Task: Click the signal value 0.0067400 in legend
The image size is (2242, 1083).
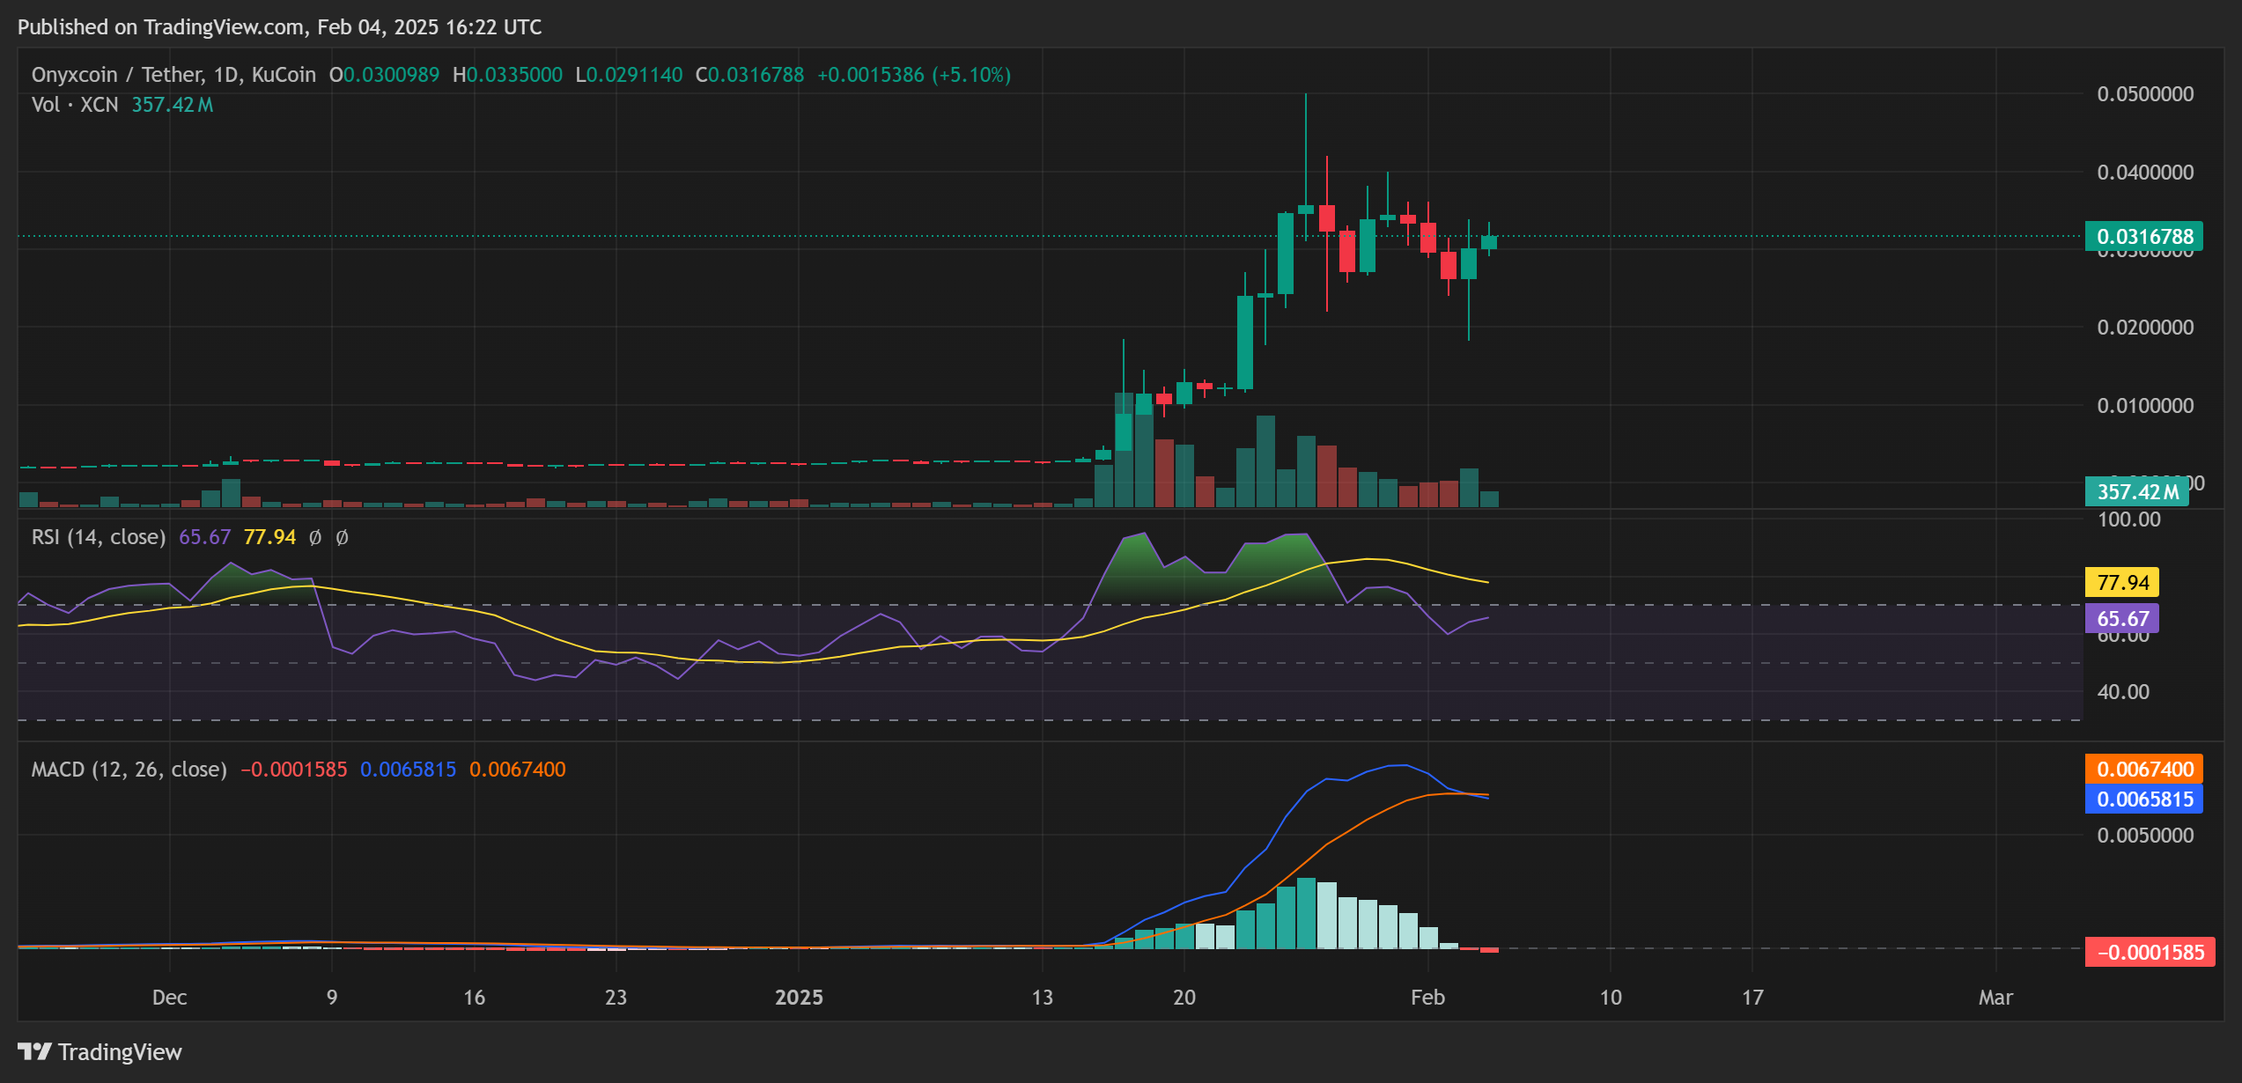Action: point(518,770)
